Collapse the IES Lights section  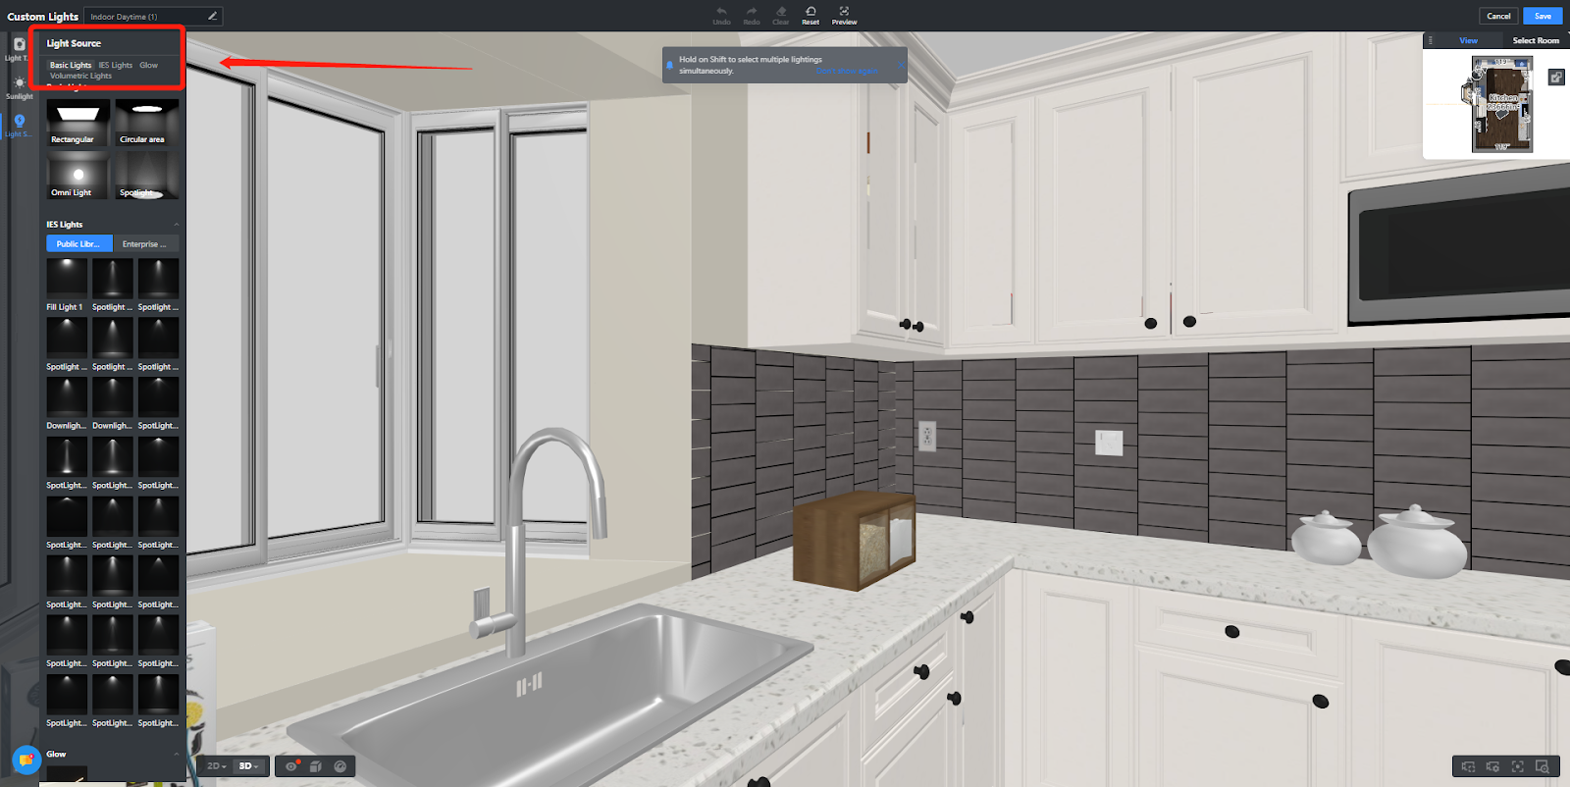177,225
